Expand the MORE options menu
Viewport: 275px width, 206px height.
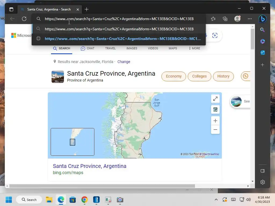point(194,48)
